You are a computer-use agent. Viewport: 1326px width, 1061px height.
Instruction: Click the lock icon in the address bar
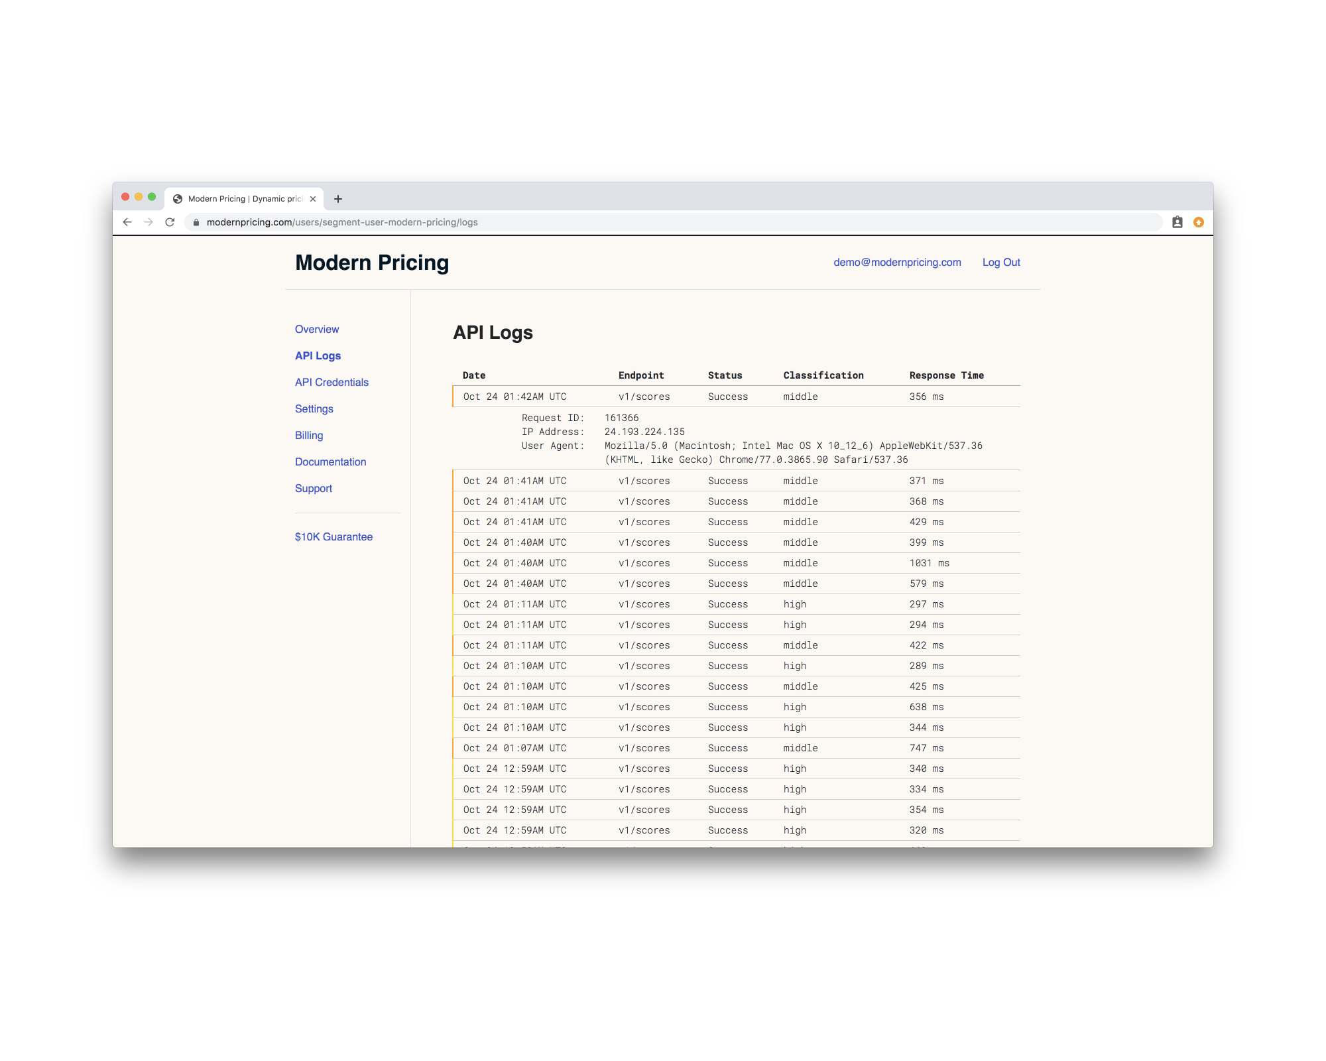[196, 222]
